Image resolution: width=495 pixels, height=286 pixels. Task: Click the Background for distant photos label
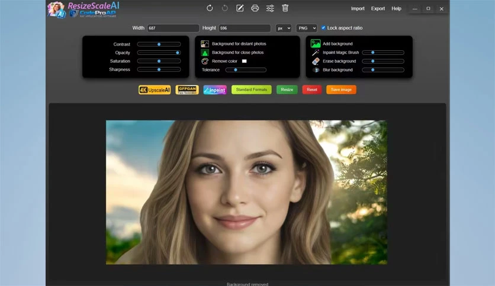click(239, 44)
